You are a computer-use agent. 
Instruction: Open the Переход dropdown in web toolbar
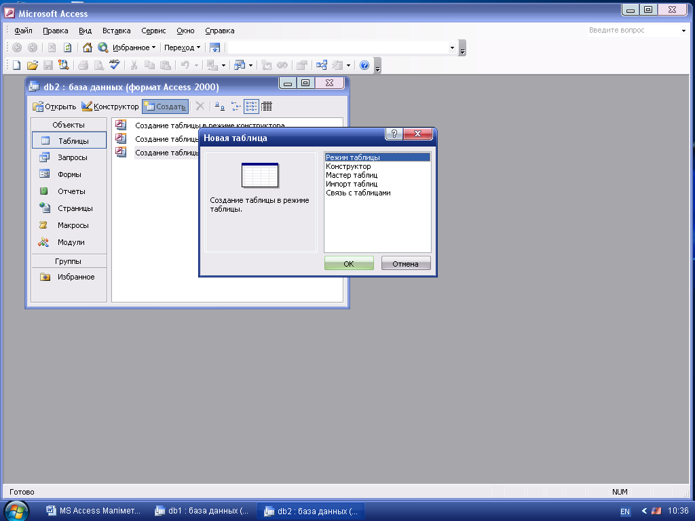coord(182,47)
